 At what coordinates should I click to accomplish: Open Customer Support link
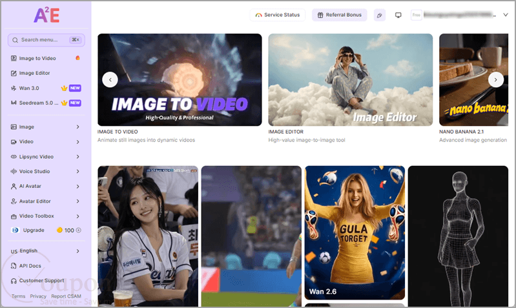click(x=41, y=281)
